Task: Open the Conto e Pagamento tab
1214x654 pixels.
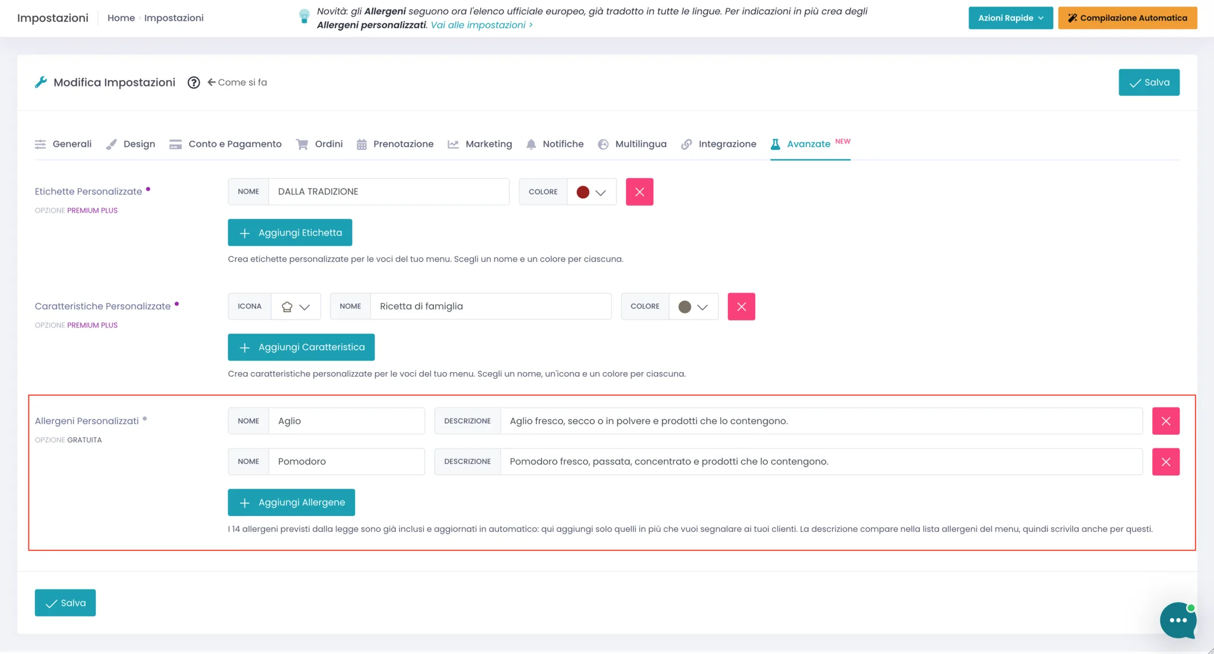Action: click(x=225, y=144)
